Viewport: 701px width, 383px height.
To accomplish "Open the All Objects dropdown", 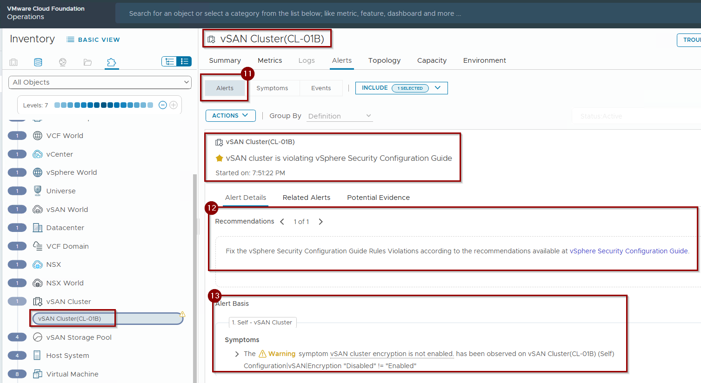I will tap(100, 82).
